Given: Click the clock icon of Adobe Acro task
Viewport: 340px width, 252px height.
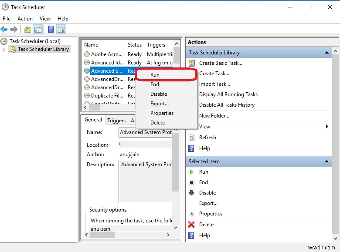Looking at the screenshot, I should click(87, 54).
